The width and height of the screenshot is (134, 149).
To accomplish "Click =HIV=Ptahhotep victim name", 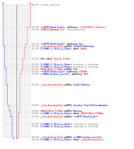I will coord(83,46).
